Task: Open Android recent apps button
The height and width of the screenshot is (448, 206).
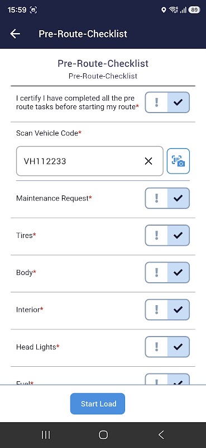Action: [x=46, y=435]
